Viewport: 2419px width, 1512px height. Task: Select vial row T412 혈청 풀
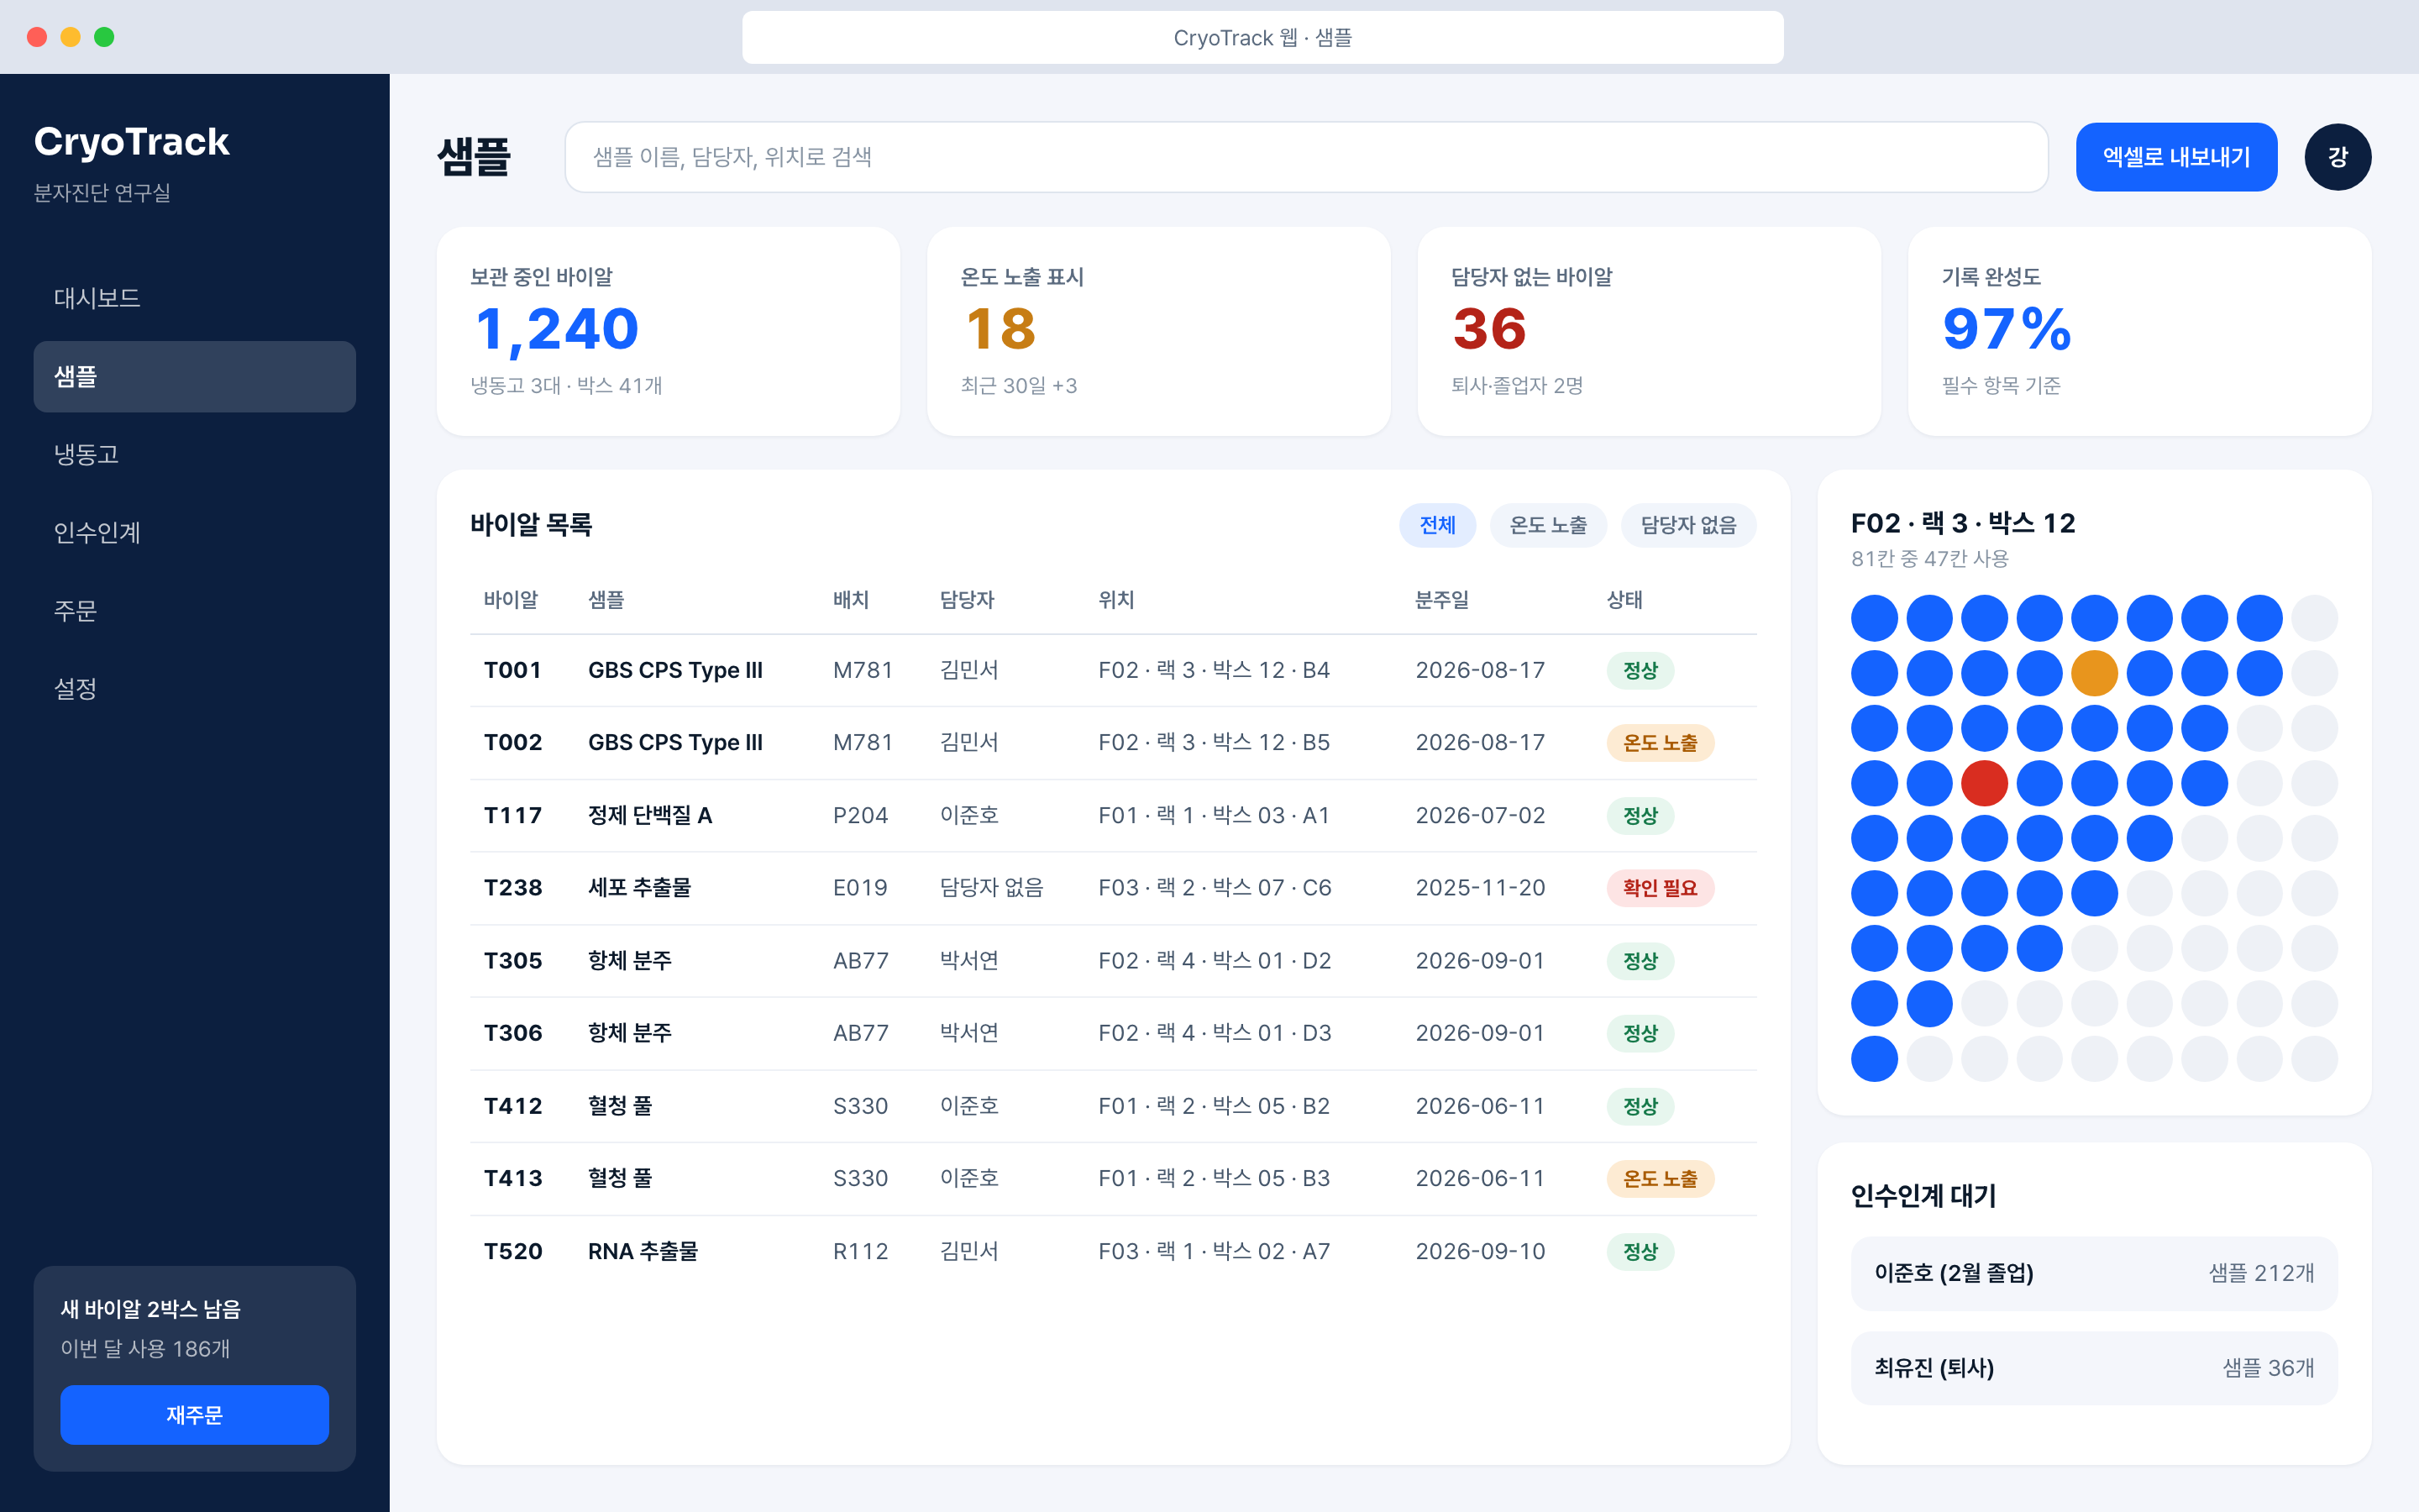point(1113,1106)
